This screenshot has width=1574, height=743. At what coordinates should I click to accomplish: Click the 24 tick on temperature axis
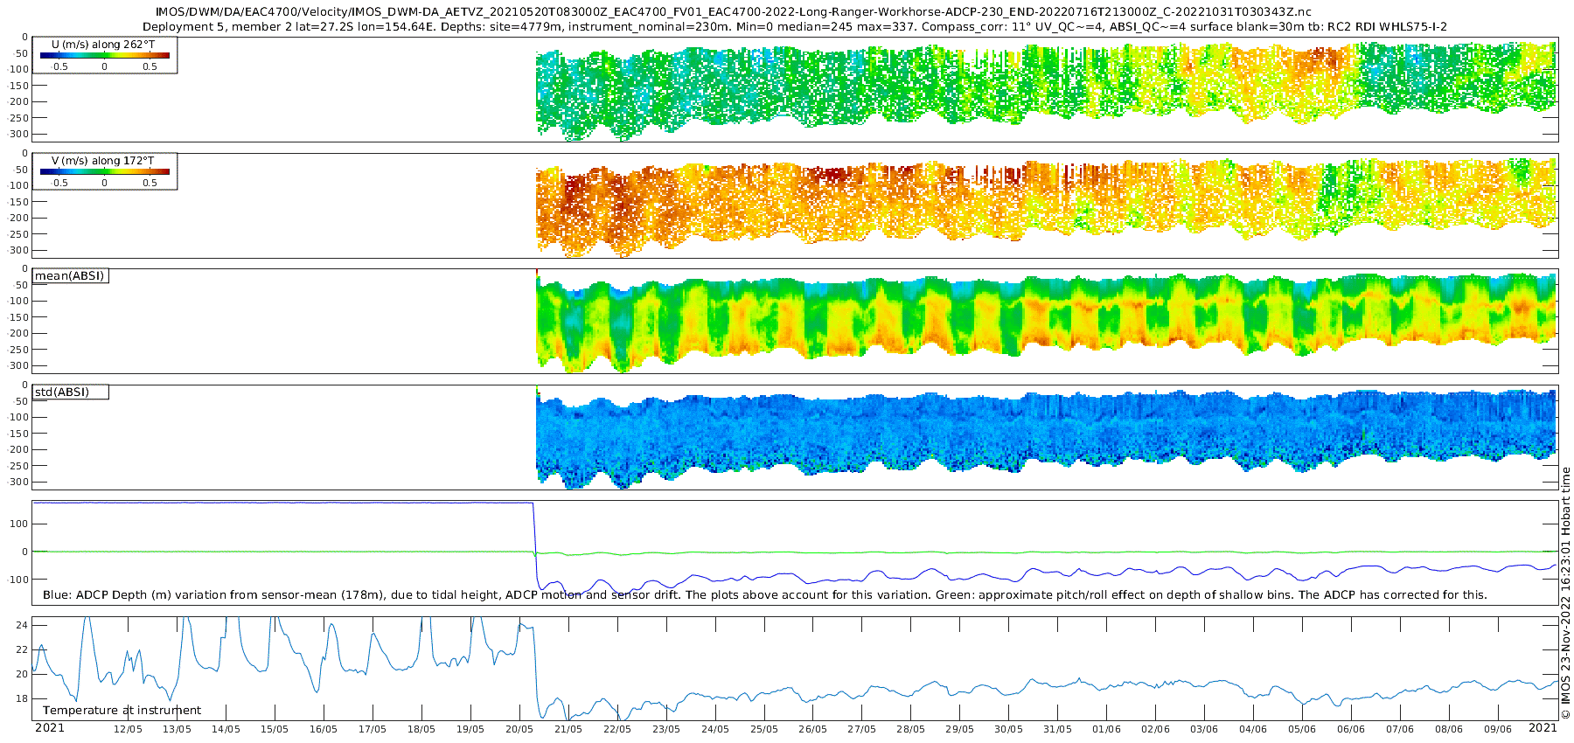[22, 625]
